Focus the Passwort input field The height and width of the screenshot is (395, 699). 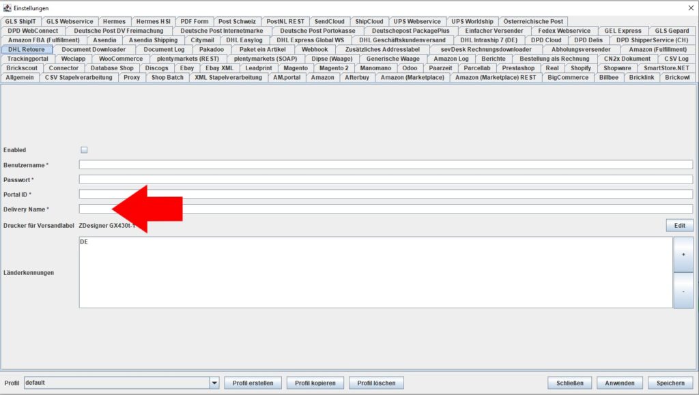click(386, 179)
